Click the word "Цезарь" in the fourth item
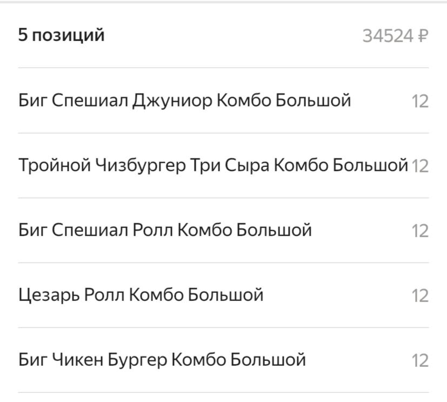The image size is (447, 402). pos(49,295)
